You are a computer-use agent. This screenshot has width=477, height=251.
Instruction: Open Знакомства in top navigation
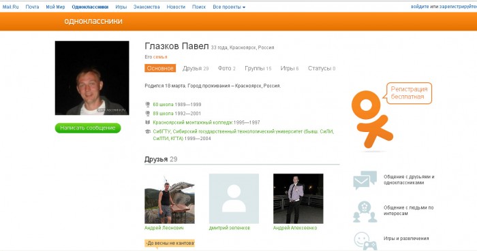click(147, 7)
